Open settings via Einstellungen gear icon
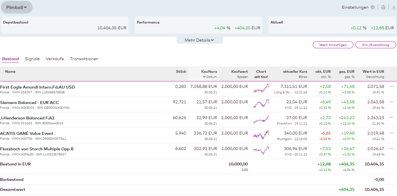The image size is (397, 196). (x=372, y=7)
